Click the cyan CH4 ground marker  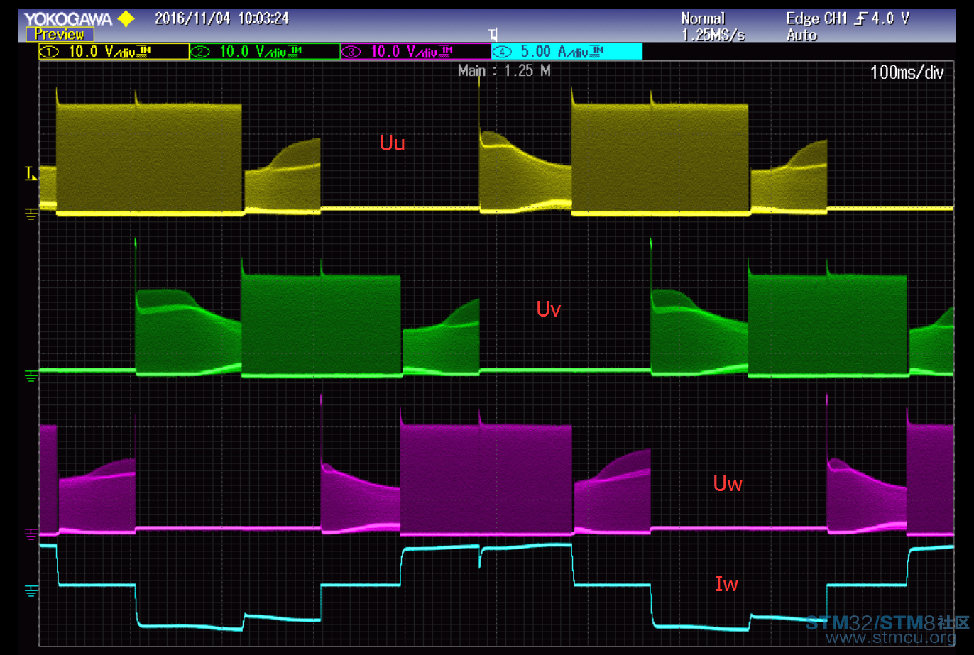(31, 590)
